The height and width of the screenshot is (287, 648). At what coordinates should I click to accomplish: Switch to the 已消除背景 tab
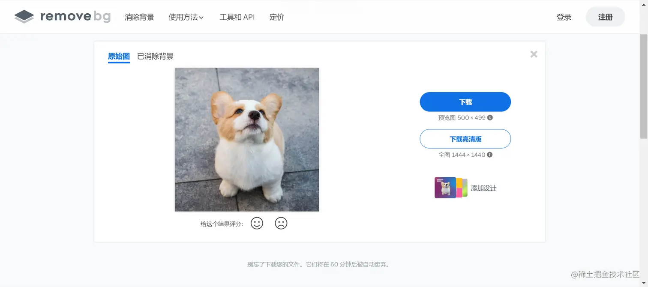pos(155,56)
